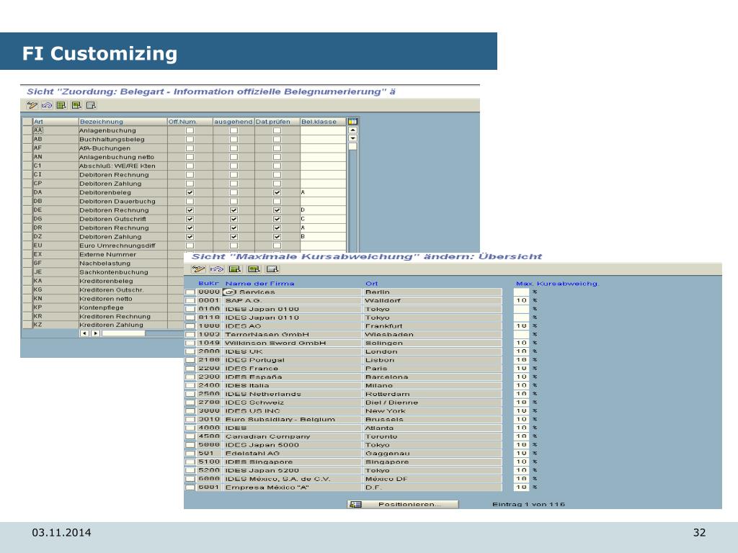Click the Positionieren... button
This screenshot has height=553, width=738.
point(403,504)
